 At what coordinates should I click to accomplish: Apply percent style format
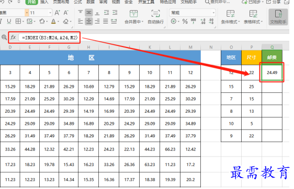click(x=185, y=21)
